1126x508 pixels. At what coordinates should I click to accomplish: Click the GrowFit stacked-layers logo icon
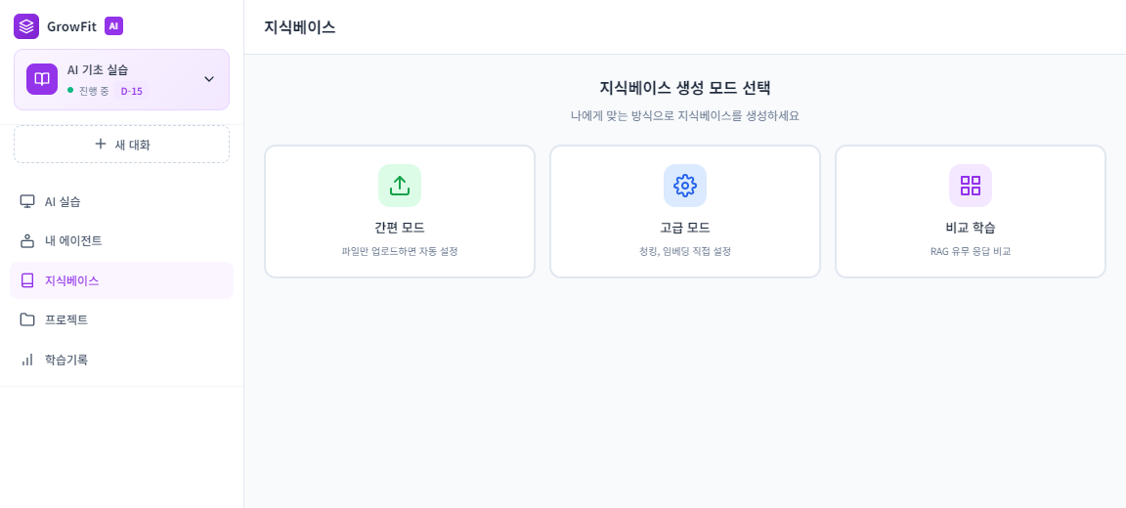coord(26,26)
